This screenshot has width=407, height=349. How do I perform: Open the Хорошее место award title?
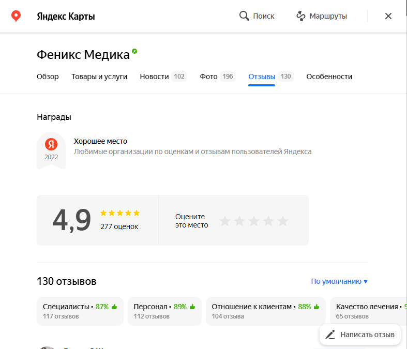[x=100, y=141]
